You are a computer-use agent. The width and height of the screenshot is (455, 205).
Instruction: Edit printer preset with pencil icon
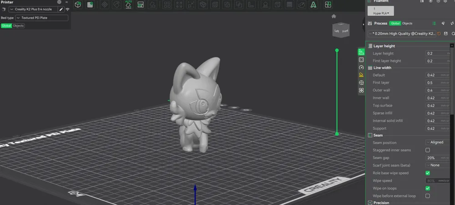coord(61,9)
